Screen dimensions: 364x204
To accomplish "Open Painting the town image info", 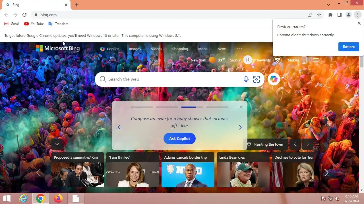I will point(266,144).
